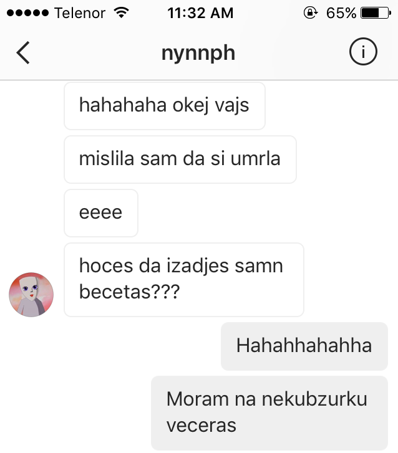
Task: Tap the 65% battery percentage
Action: pyautogui.click(x=341, y=13)
